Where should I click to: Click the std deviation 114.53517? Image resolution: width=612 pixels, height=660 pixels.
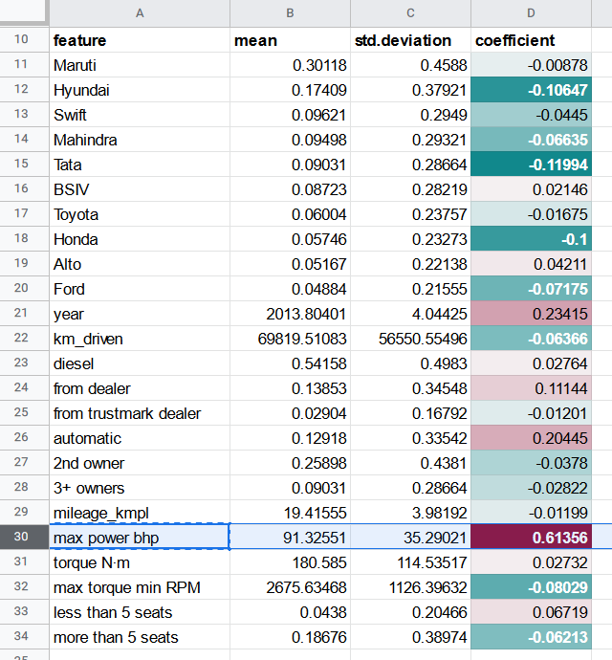coord(410,561)
